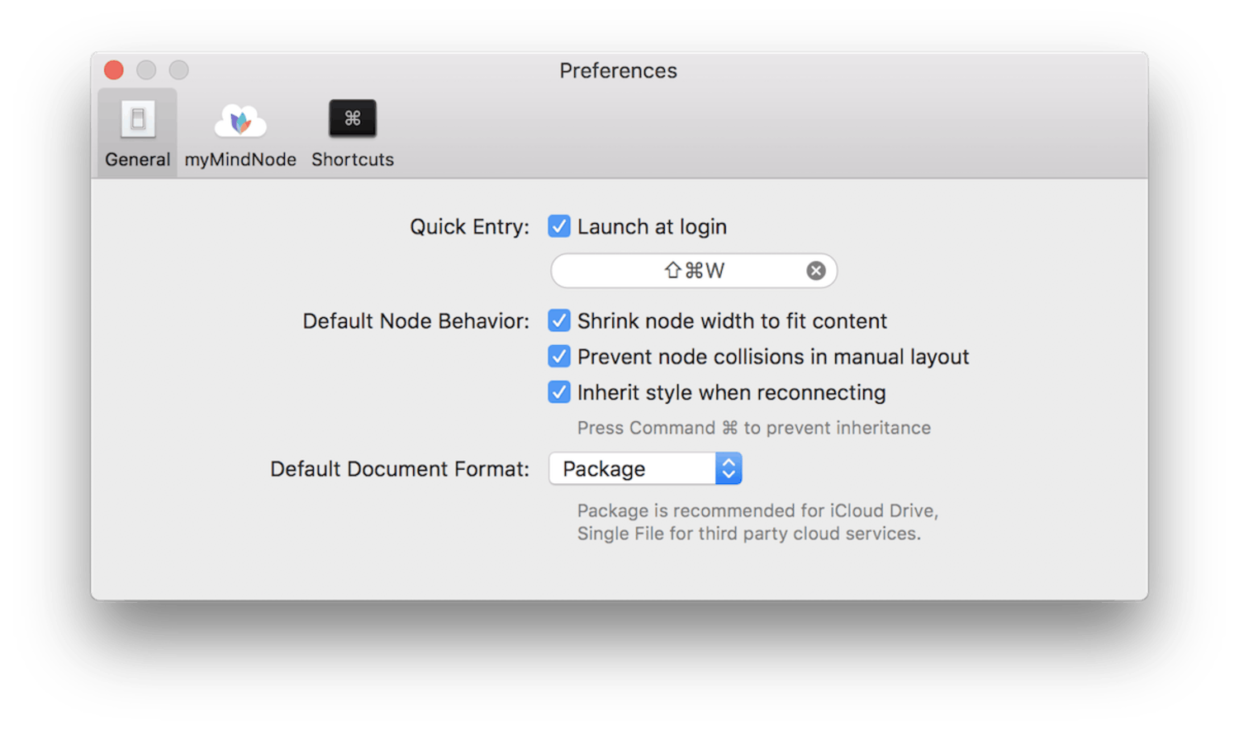
Task: Select the myMindNode cloud icon
Action: [240, 121]
